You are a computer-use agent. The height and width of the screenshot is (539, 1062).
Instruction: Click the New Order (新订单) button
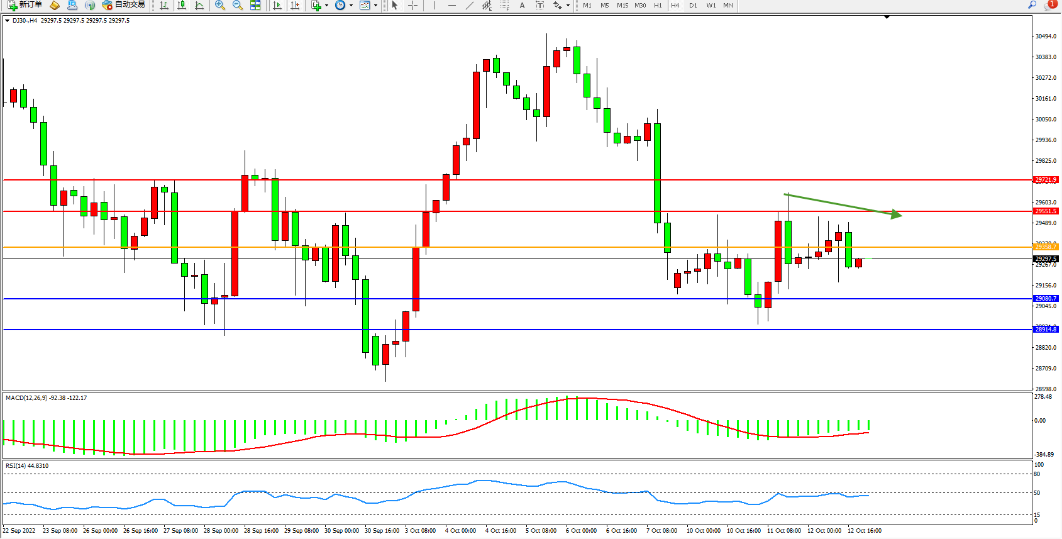click(x=25, y=5)
